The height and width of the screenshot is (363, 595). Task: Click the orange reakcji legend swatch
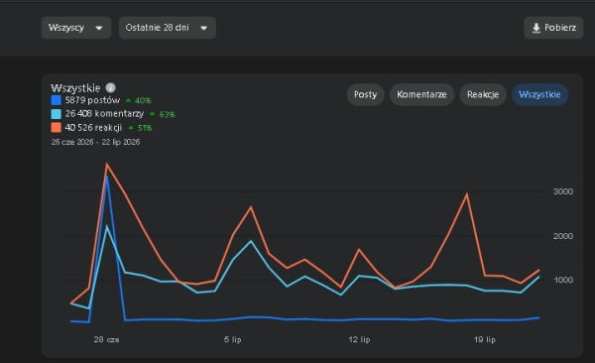click(57, 128)
